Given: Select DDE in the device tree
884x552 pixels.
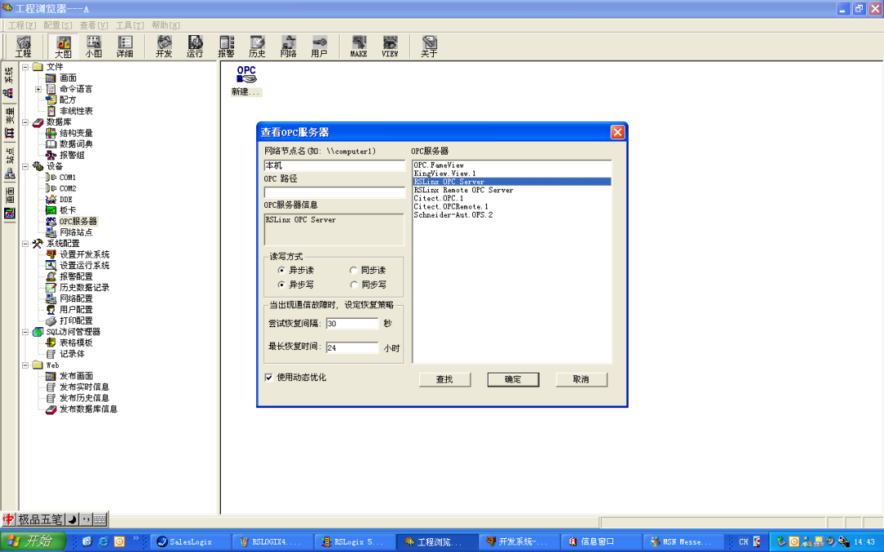Looking at the screenshot, I should tap(66, 200).
